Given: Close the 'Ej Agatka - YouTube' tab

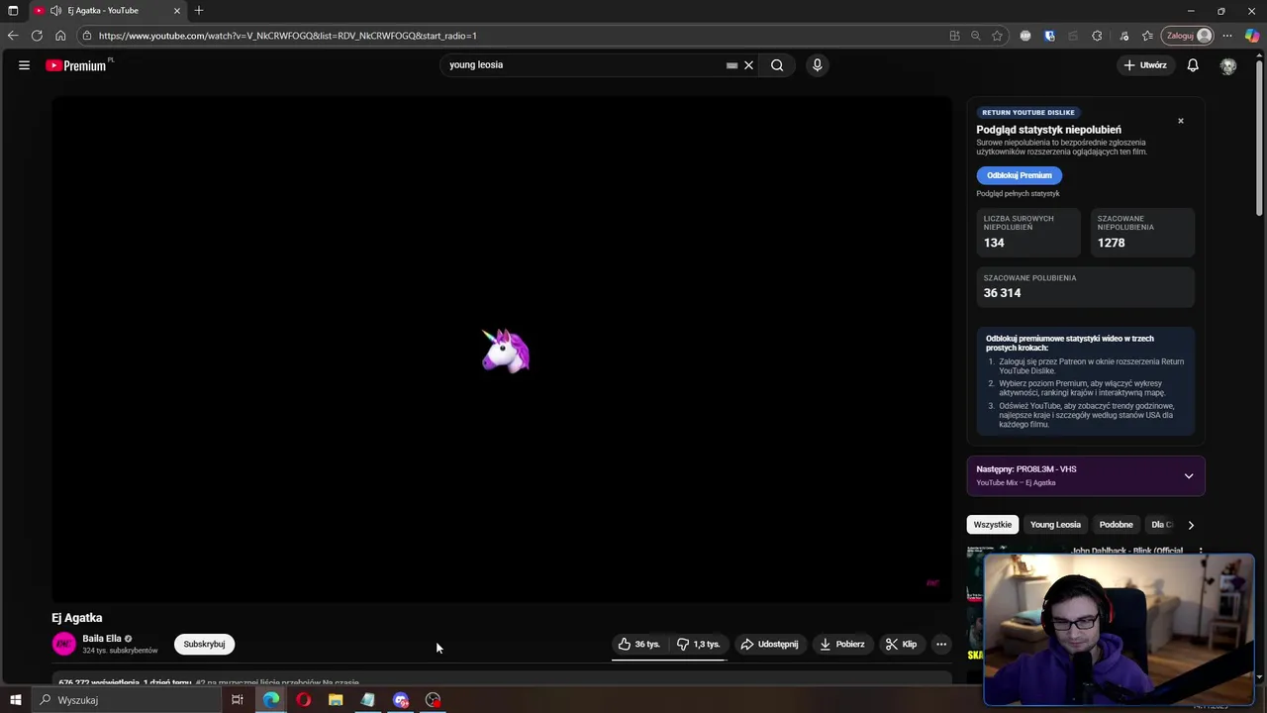Looking at the screenshot, I should click(177, 11).
